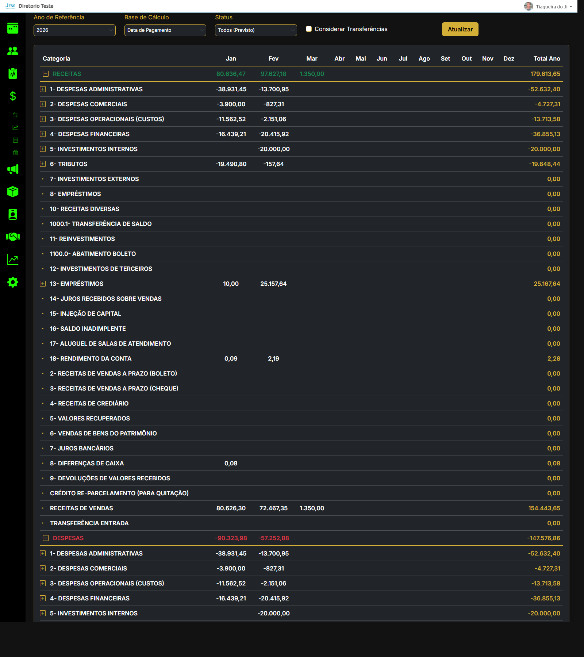Open the dollar sign finance menu
584x657 pixels.
[x=13, y=96]
